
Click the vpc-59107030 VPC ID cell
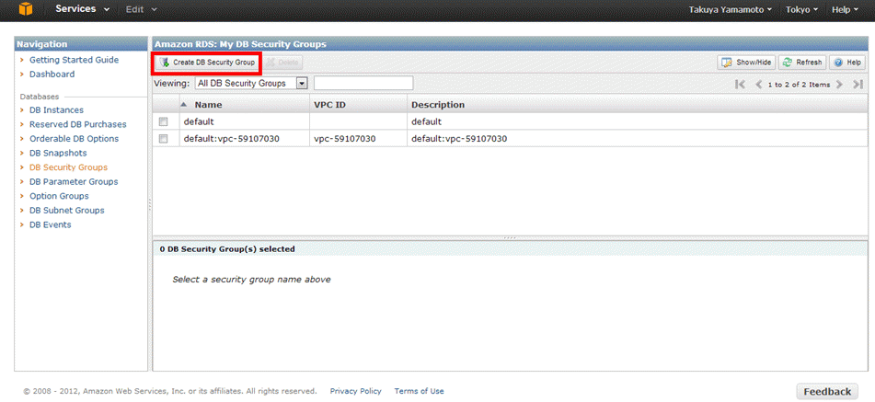[x=358, y=139]
